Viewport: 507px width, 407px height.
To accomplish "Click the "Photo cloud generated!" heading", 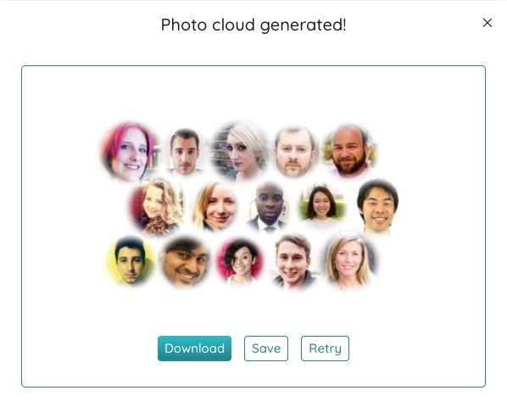I will point(253,25).
